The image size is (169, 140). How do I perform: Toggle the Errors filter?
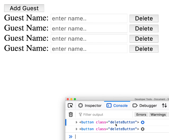(141, 115)
